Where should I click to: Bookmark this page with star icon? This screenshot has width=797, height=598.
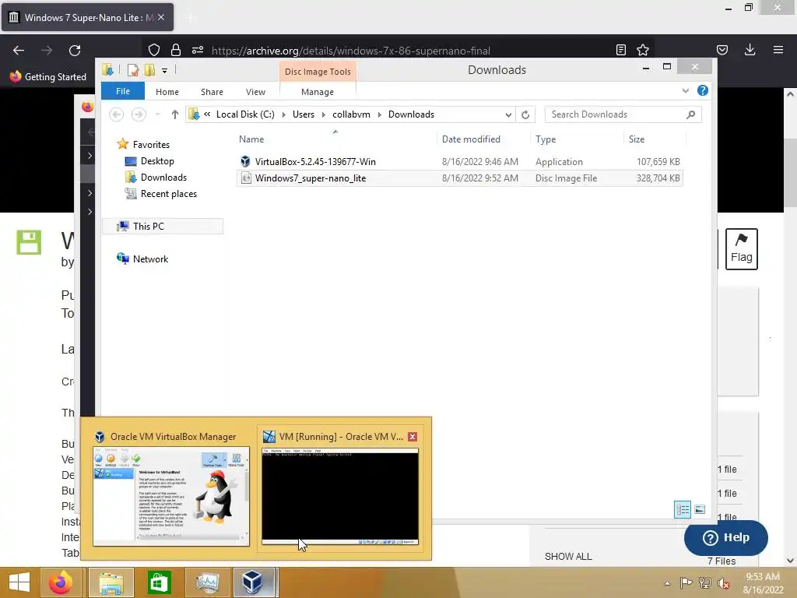pyautogui.click(x=642, y=50)
